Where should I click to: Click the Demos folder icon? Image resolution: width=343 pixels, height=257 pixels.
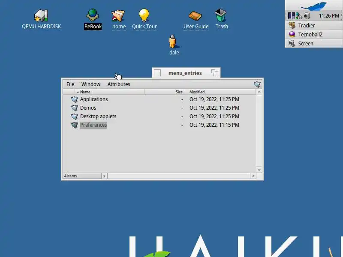pos(75,108)
